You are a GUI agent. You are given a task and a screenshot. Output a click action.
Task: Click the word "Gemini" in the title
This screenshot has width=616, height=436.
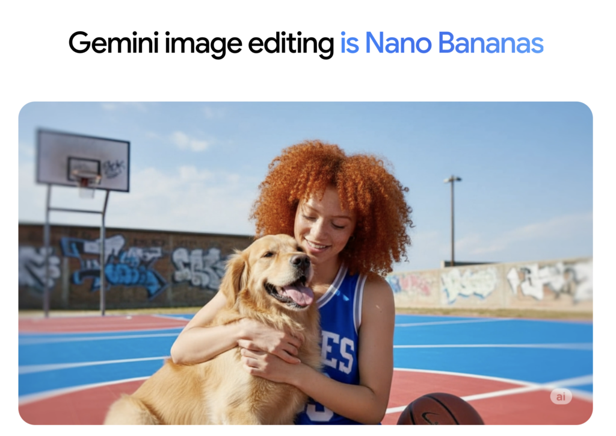[114, 43]
